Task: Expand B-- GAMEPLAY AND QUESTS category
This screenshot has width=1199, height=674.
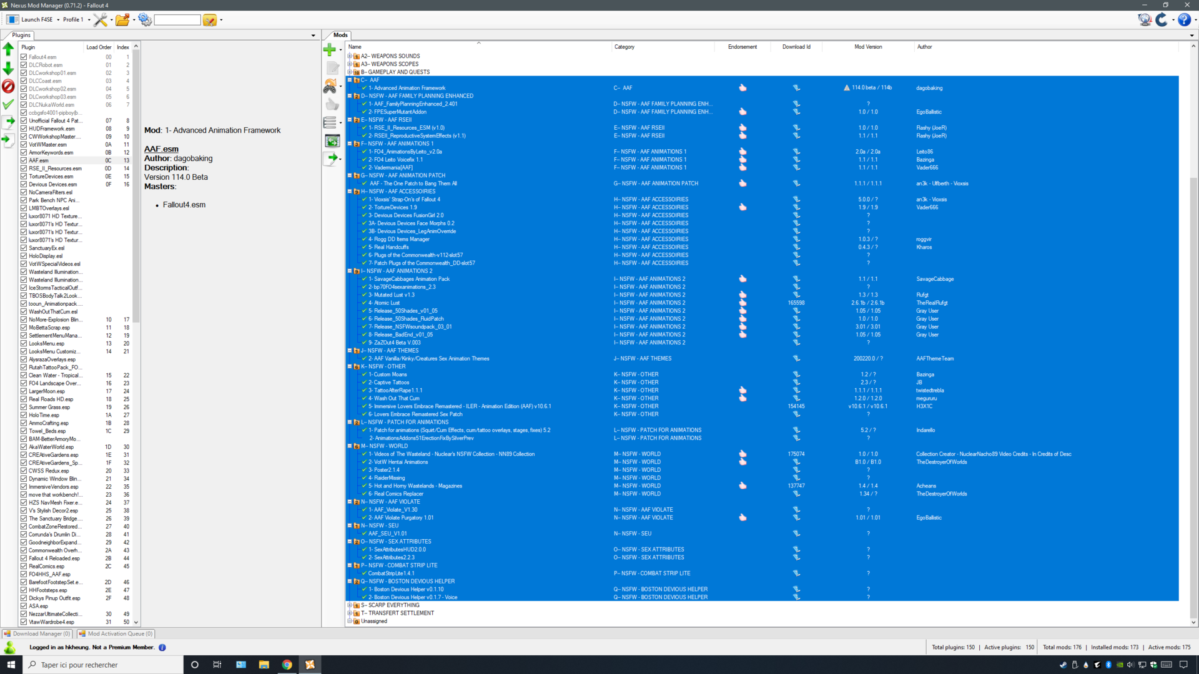Action: click(x=350, y=72)
